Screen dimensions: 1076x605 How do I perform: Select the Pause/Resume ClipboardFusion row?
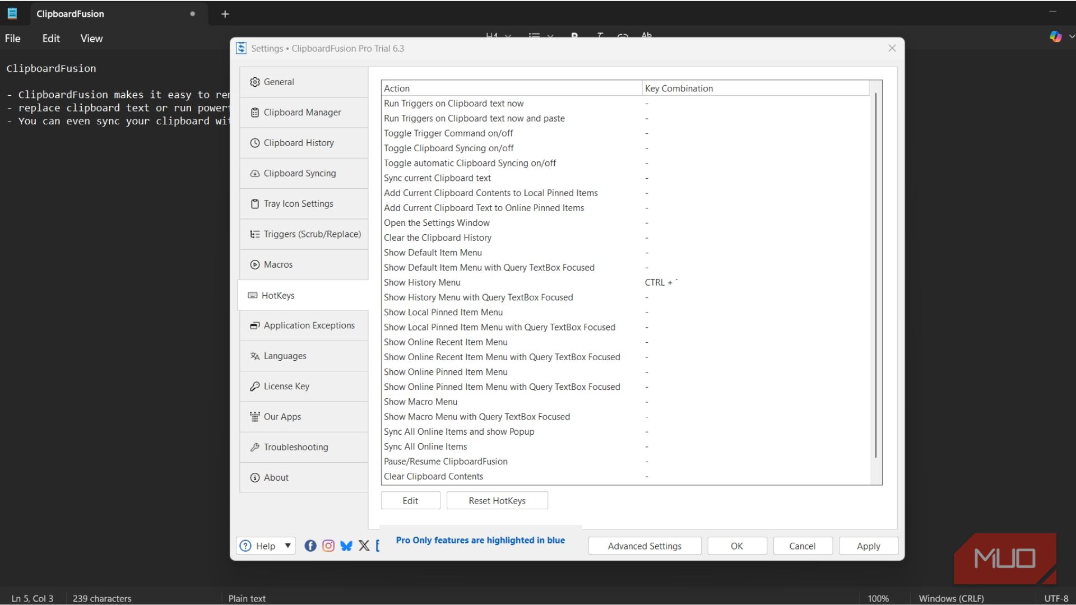click(x=625, y=462)
